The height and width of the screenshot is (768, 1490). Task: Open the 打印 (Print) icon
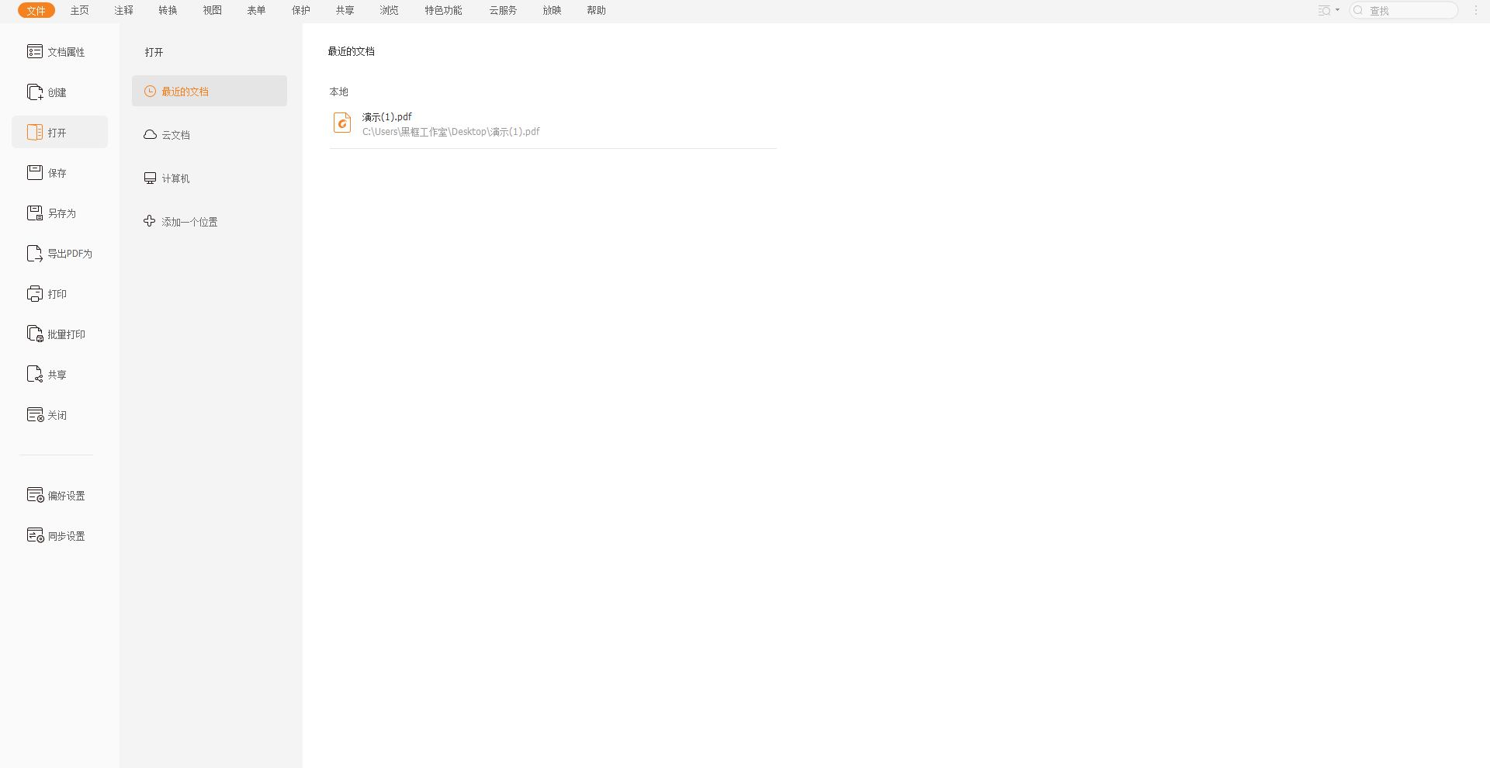click(x=35, y=294)
